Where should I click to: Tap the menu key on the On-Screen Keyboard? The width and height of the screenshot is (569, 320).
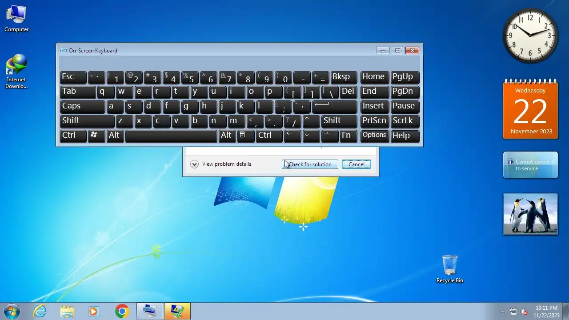pos(246,136)
